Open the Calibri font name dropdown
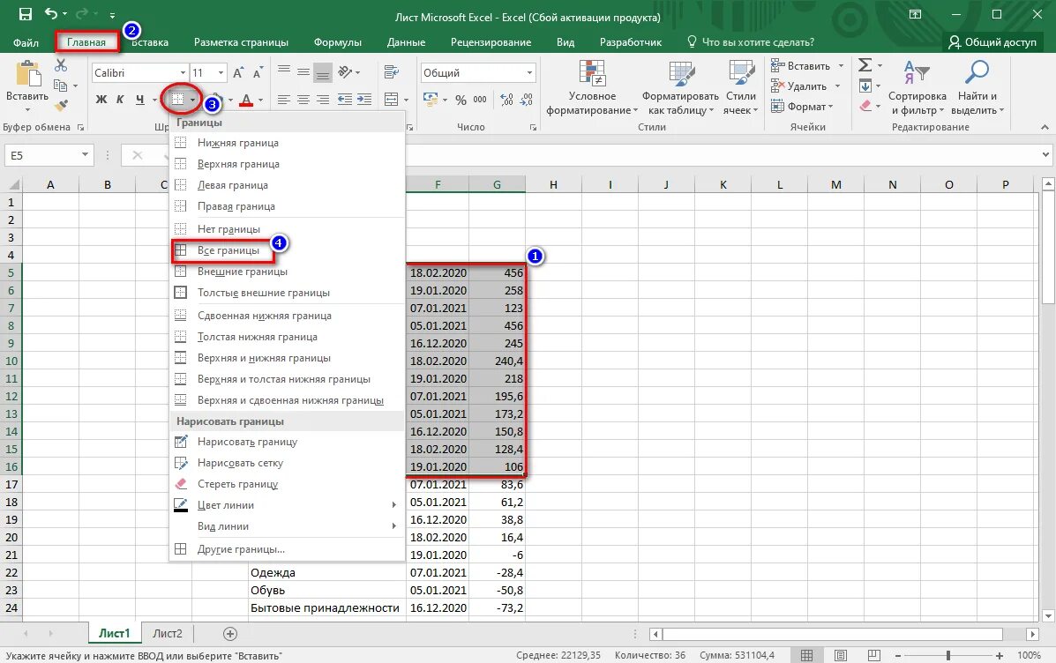The width and height of the screenshot is (1056, 663). (x=183, y=72)
